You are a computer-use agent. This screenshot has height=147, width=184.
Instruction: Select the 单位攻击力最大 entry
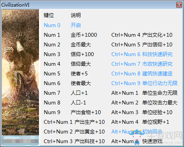pos(160,103)
